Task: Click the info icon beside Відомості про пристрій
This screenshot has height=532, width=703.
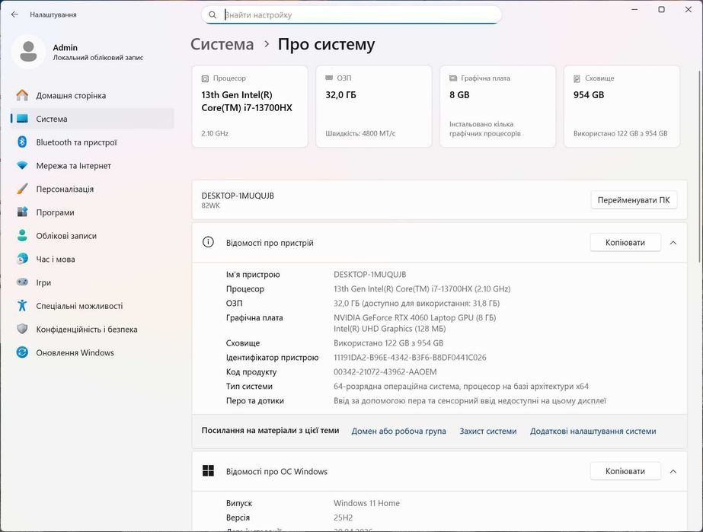Action: tap(208, 242)
